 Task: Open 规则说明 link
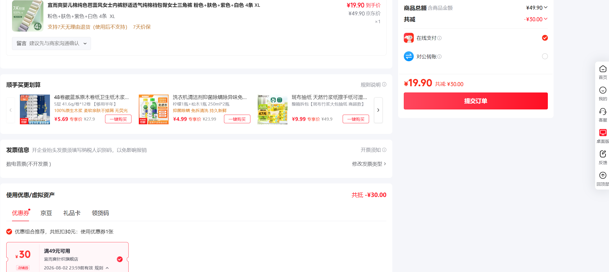click(x=371, y=85)
